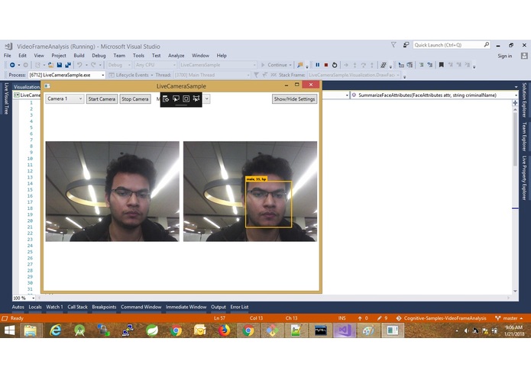This screenshot has height=377, width=531.
Task: Click Cognitive-Samples-VideoFrameAnalysis repository in status bar
Action: [442, 318]
